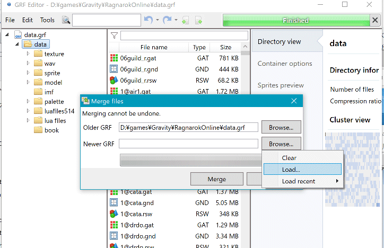The width and height of the screenshot is (384, 248).
Task: Click Browse button for Newer GRF
Action: (281, 144)
